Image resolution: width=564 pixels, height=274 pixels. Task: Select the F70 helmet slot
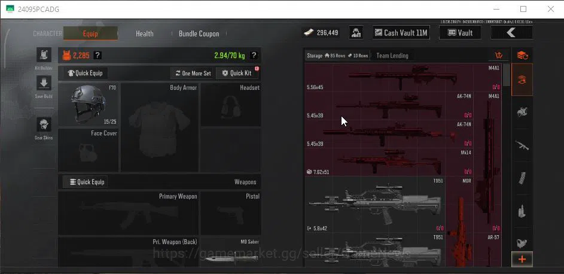[x=88, y=105]
